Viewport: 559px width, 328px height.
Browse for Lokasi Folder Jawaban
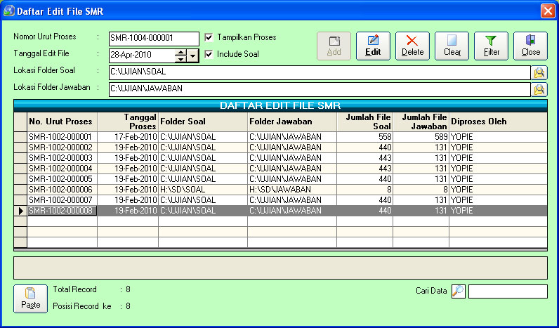[539, 89]
